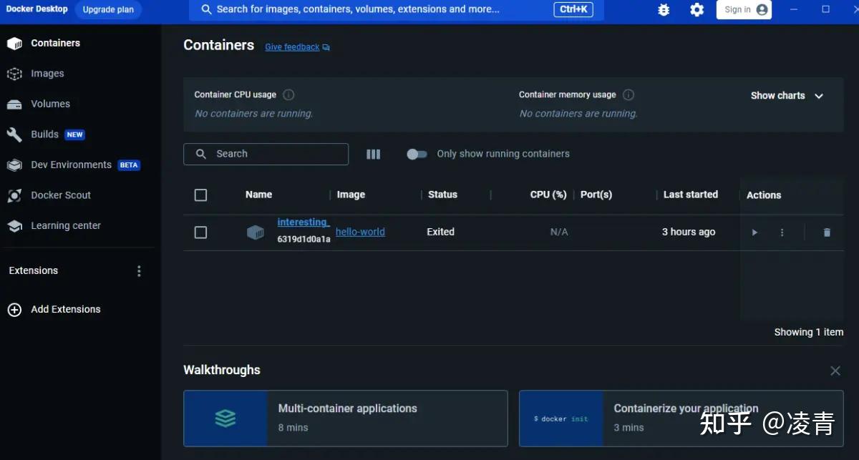Sort by Last started column header
The width and height of the screenshot is (859, 460).
[x=691, y=195]
